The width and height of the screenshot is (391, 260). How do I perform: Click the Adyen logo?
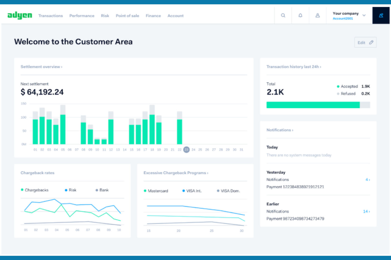tap(20, 15)
